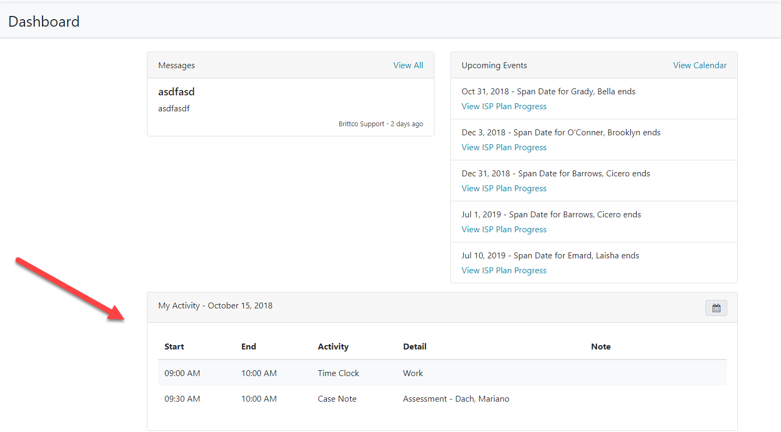781x432 pixels.
Task: View ISP Plan Progress for Emard, Laisha
Action: pyautogui.click(x=504, y=271)
